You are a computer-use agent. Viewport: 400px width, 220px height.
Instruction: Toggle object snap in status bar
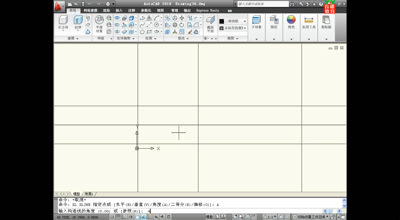137,217
